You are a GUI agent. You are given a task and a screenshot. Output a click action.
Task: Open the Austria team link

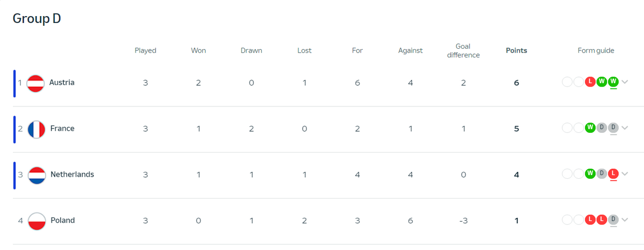[x=62, y=83]
